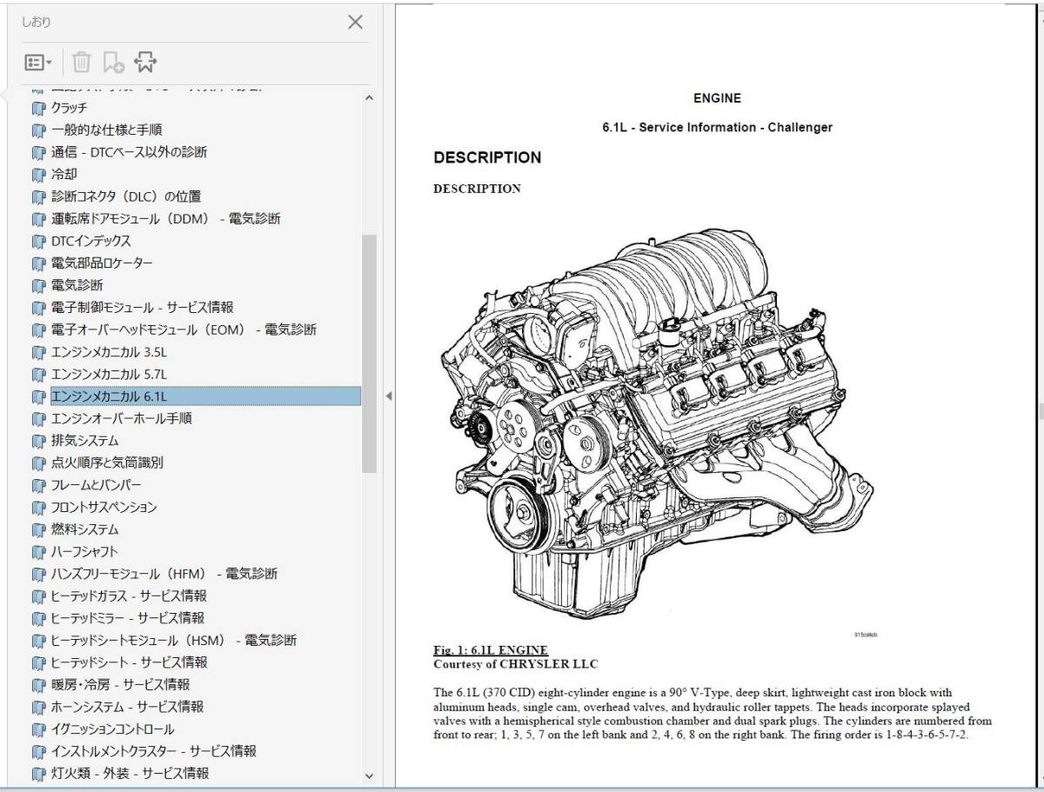The image size is (1044, 792).
Task: Click bookmark icon beside 点火順序と気筒識別
Action: [37, 463]
